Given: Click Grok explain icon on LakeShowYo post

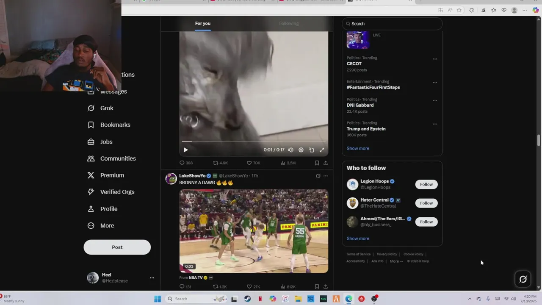Looking at the screenshot, I should point(318,176).
